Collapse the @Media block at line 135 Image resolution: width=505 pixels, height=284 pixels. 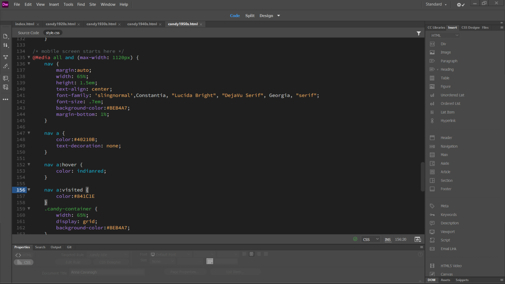pos(29,57)
